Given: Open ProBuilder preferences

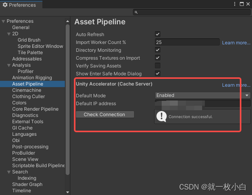Looking at the screenshot, I should coord(24,153).
